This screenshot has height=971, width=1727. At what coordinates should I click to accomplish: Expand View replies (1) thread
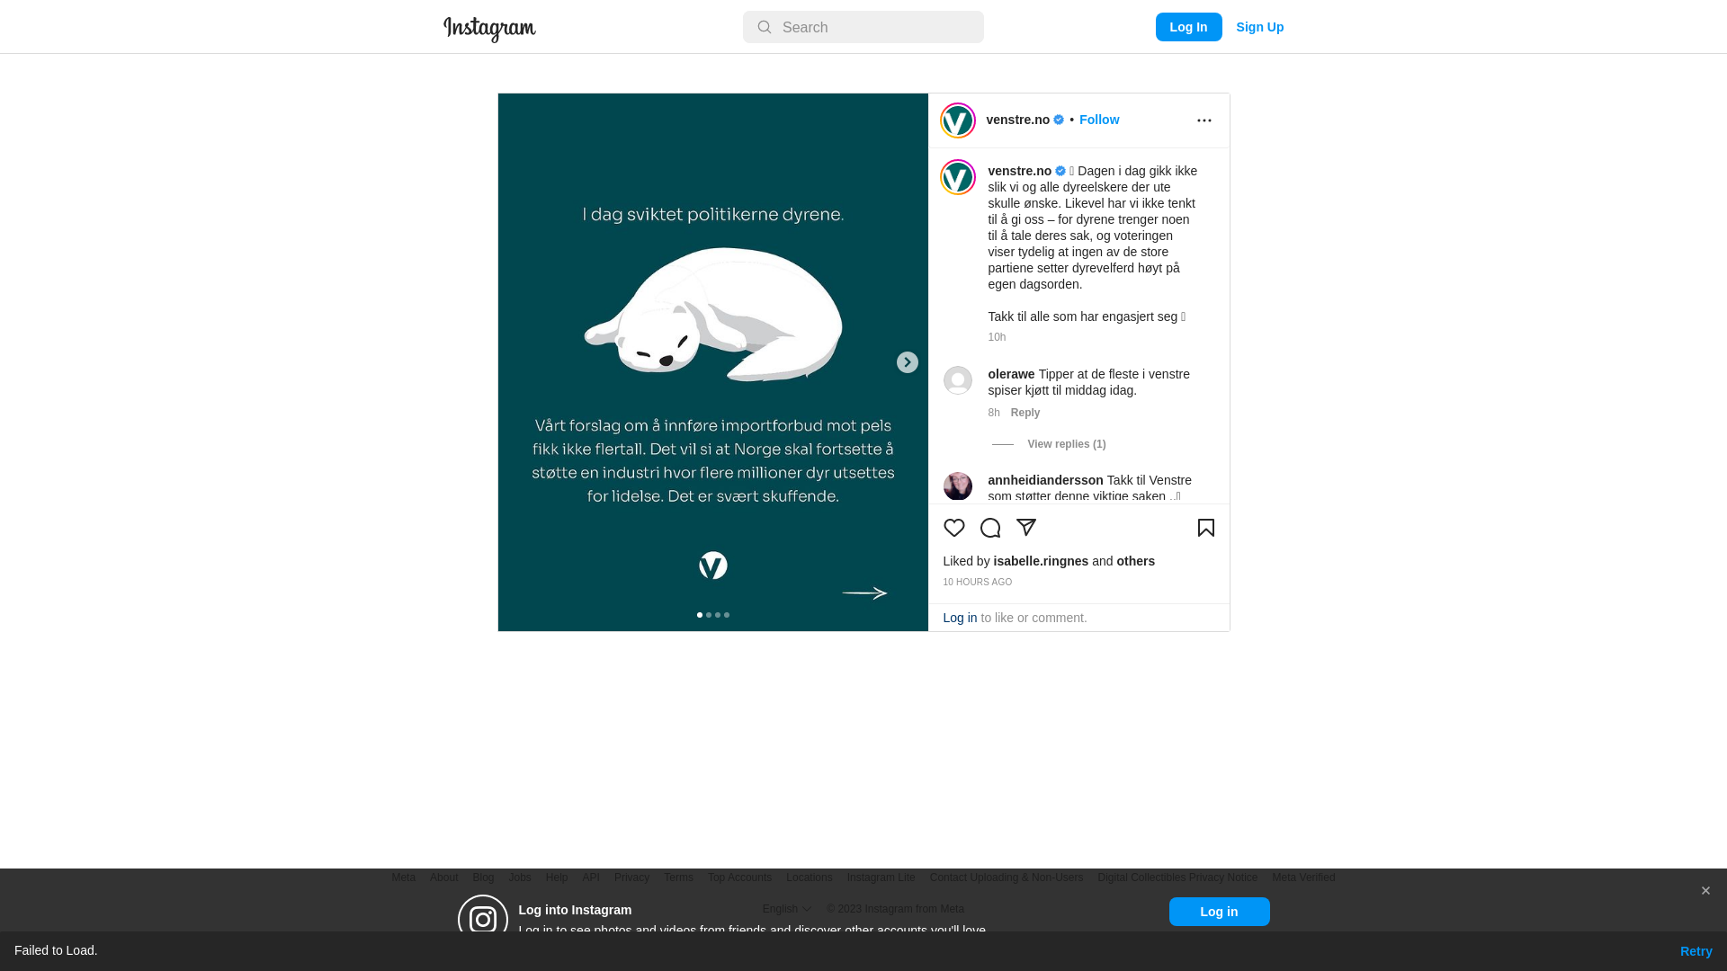tap(1066, 444)
